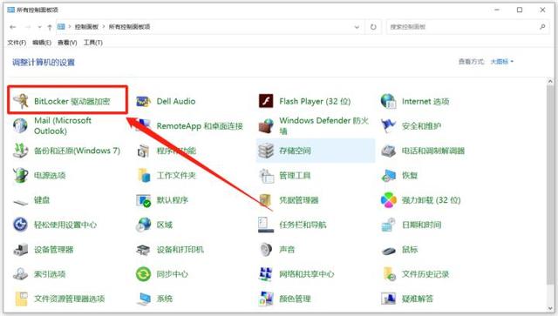This screenshot has width=558, height=316.
Task: Open 存储空间 drives icon
Action: click(x=266, y=151)
